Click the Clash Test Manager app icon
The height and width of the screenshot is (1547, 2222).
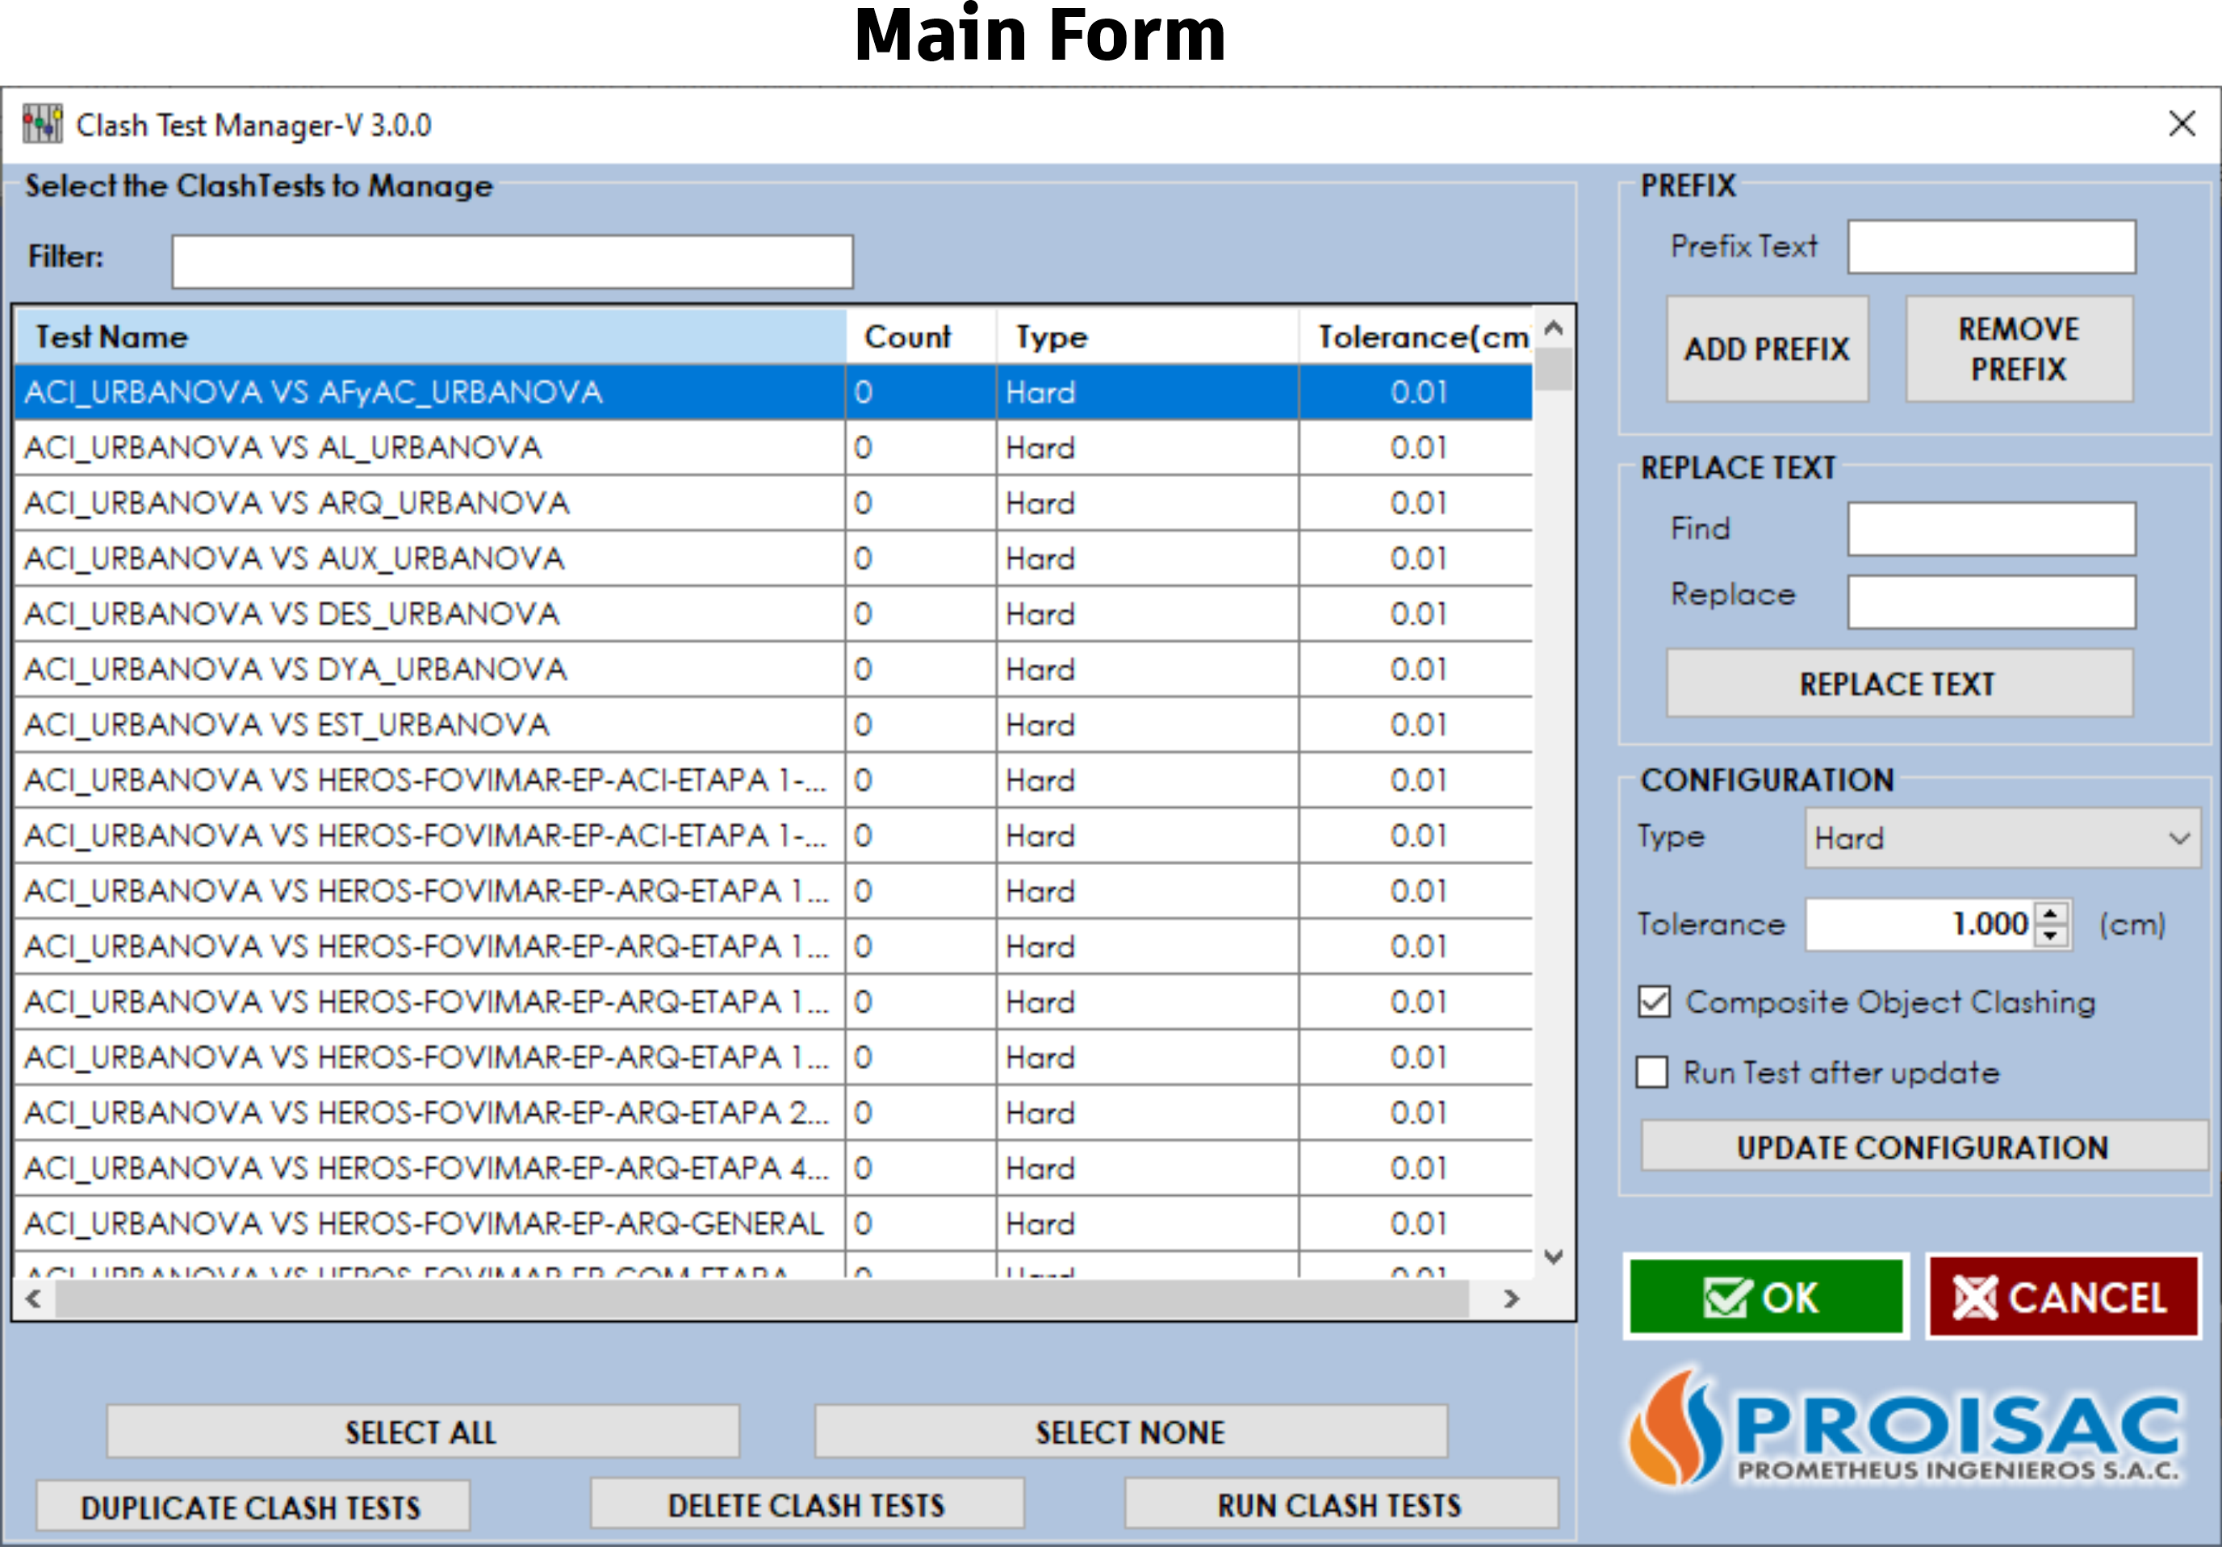pos(42,123)
